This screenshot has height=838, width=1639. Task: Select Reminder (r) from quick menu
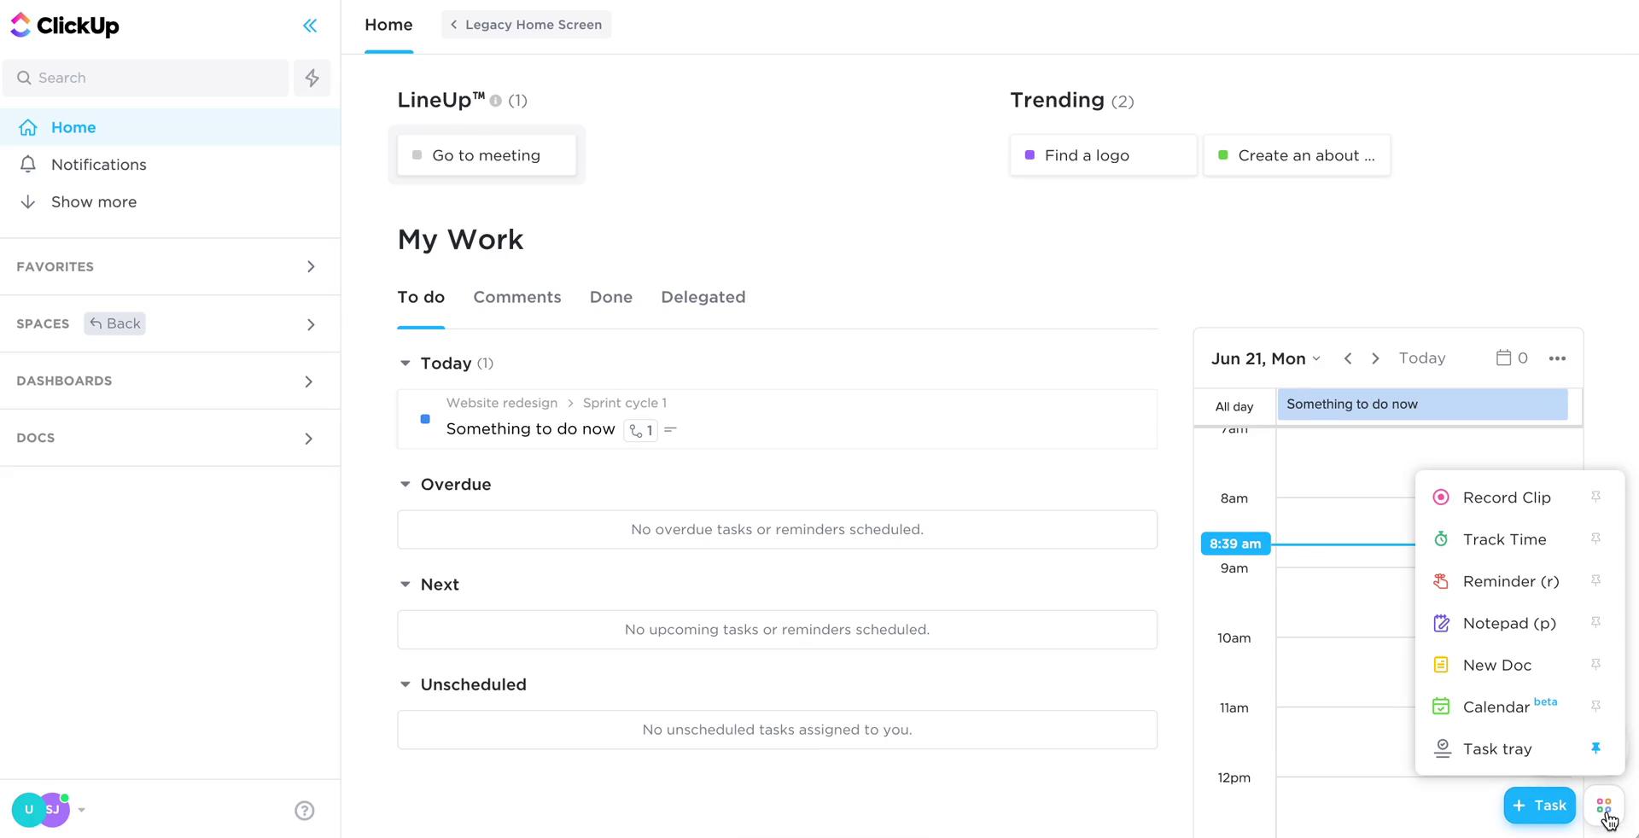point(1510,581)
